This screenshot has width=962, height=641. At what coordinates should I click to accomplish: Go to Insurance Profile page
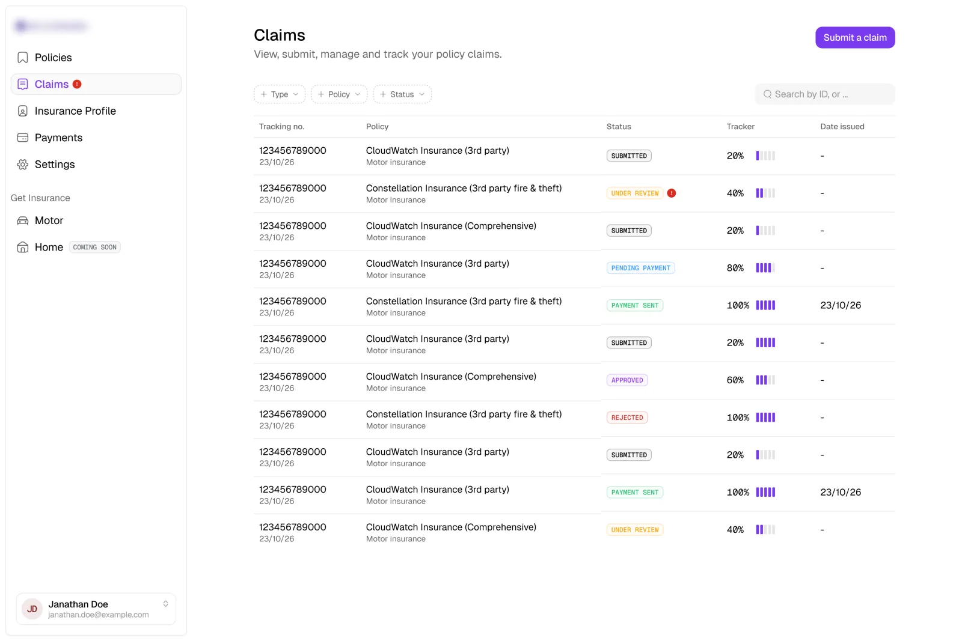pos(96,111)
